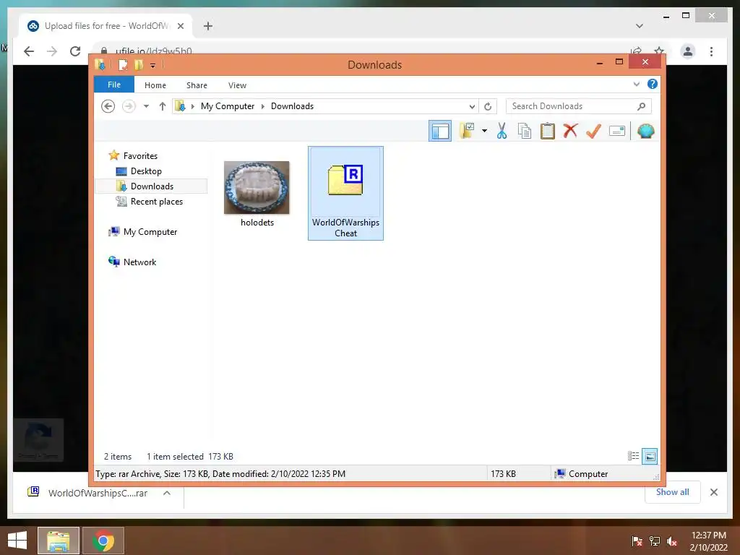Click the Copy icon in toolbar
Viewport: 740px width, 555px height.
(525, 131)
